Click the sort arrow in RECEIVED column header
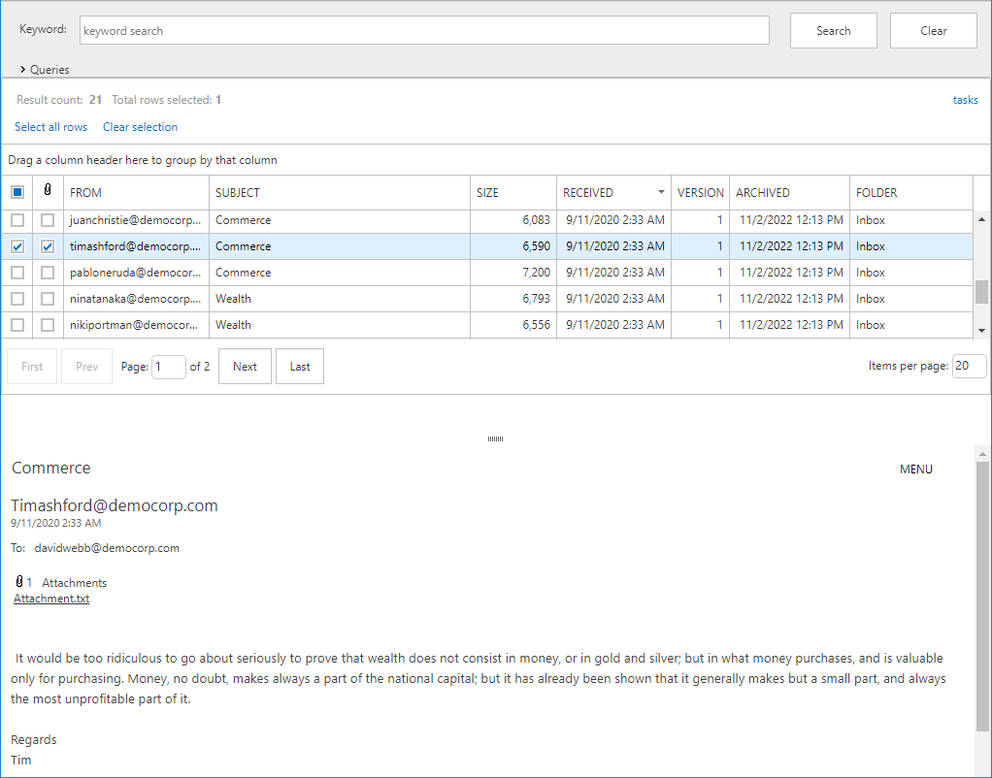 pyautogui.click(x=661, y=192)
